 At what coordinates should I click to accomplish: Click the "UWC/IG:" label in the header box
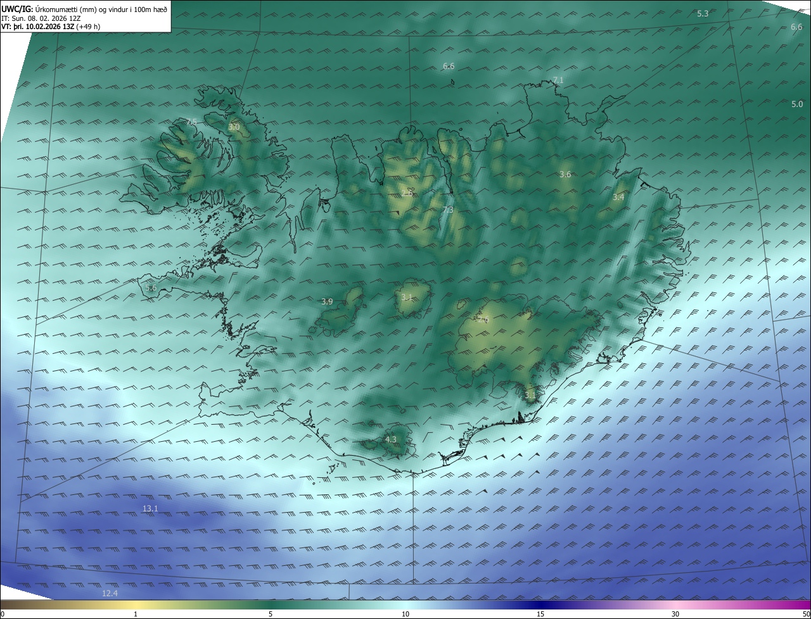click(x=18, y=8)
